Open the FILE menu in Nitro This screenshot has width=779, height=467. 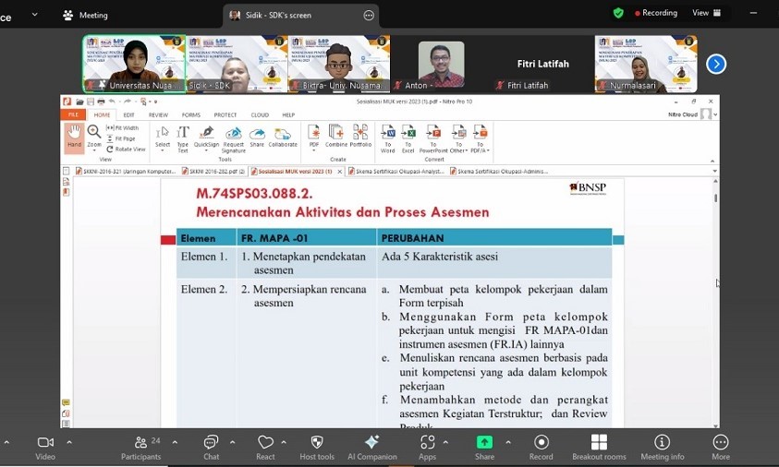(x=74, y=114)
